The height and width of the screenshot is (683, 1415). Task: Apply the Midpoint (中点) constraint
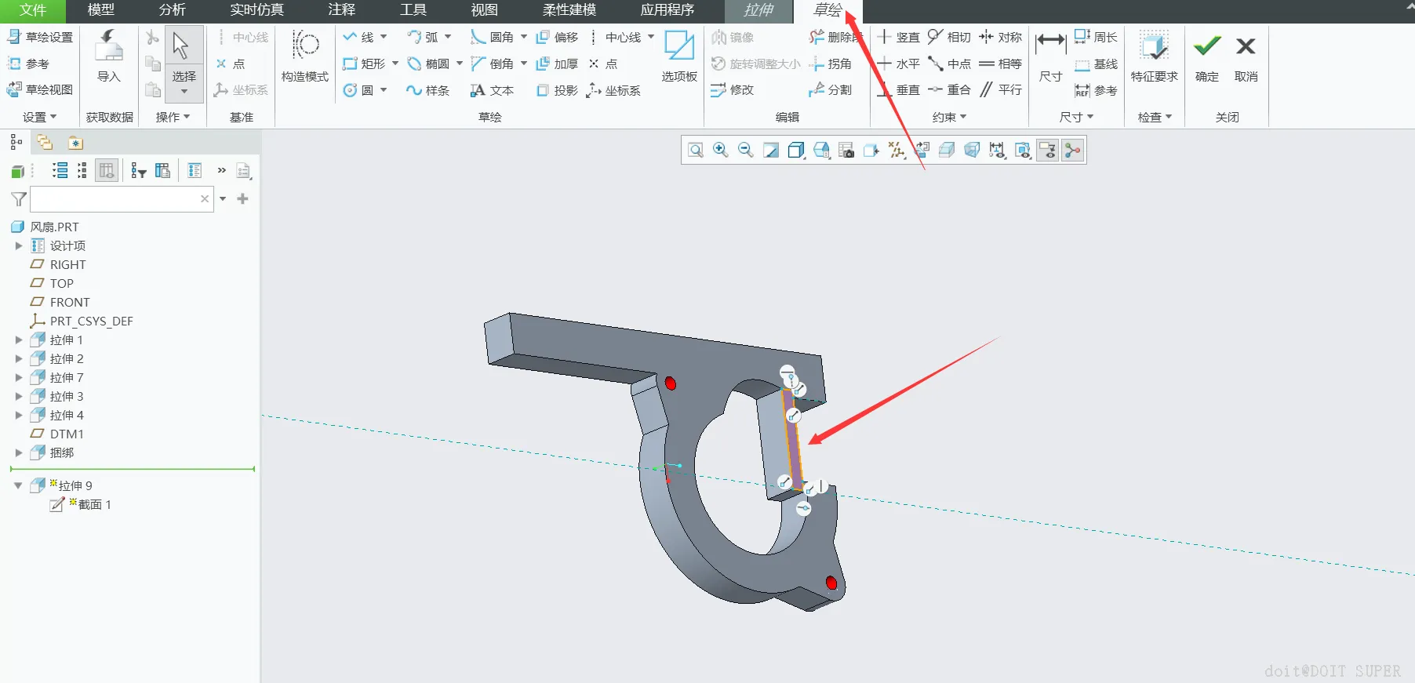click(949, 64)
